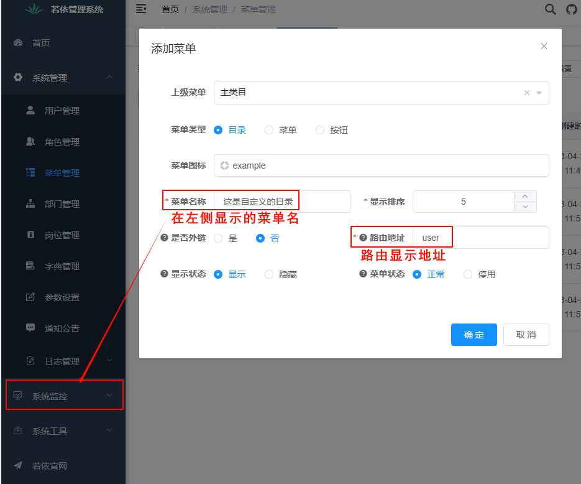Expand the 日志管理 submenu chevron
Screen dimensions: 581x484
point(109,360)
